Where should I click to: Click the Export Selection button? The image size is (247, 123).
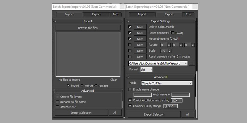point(154,114)
